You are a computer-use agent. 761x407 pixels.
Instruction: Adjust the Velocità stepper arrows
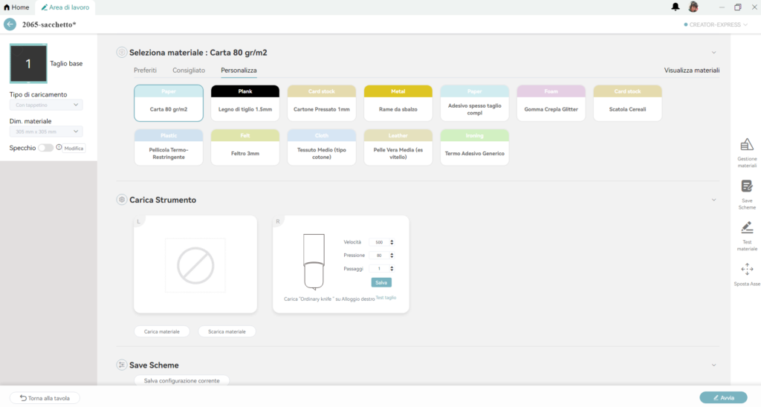[392, 242]
